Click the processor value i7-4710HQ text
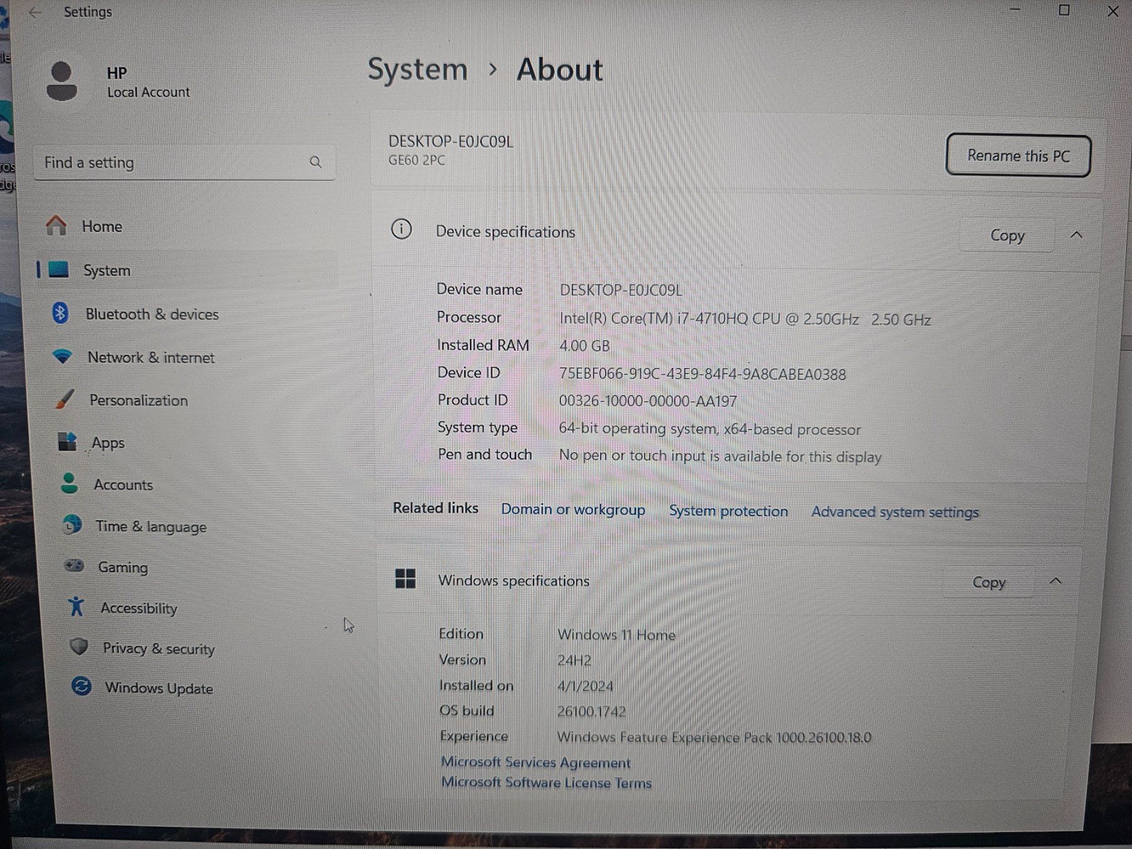This screenshot has width=1132, height=849. pos(745,319)
